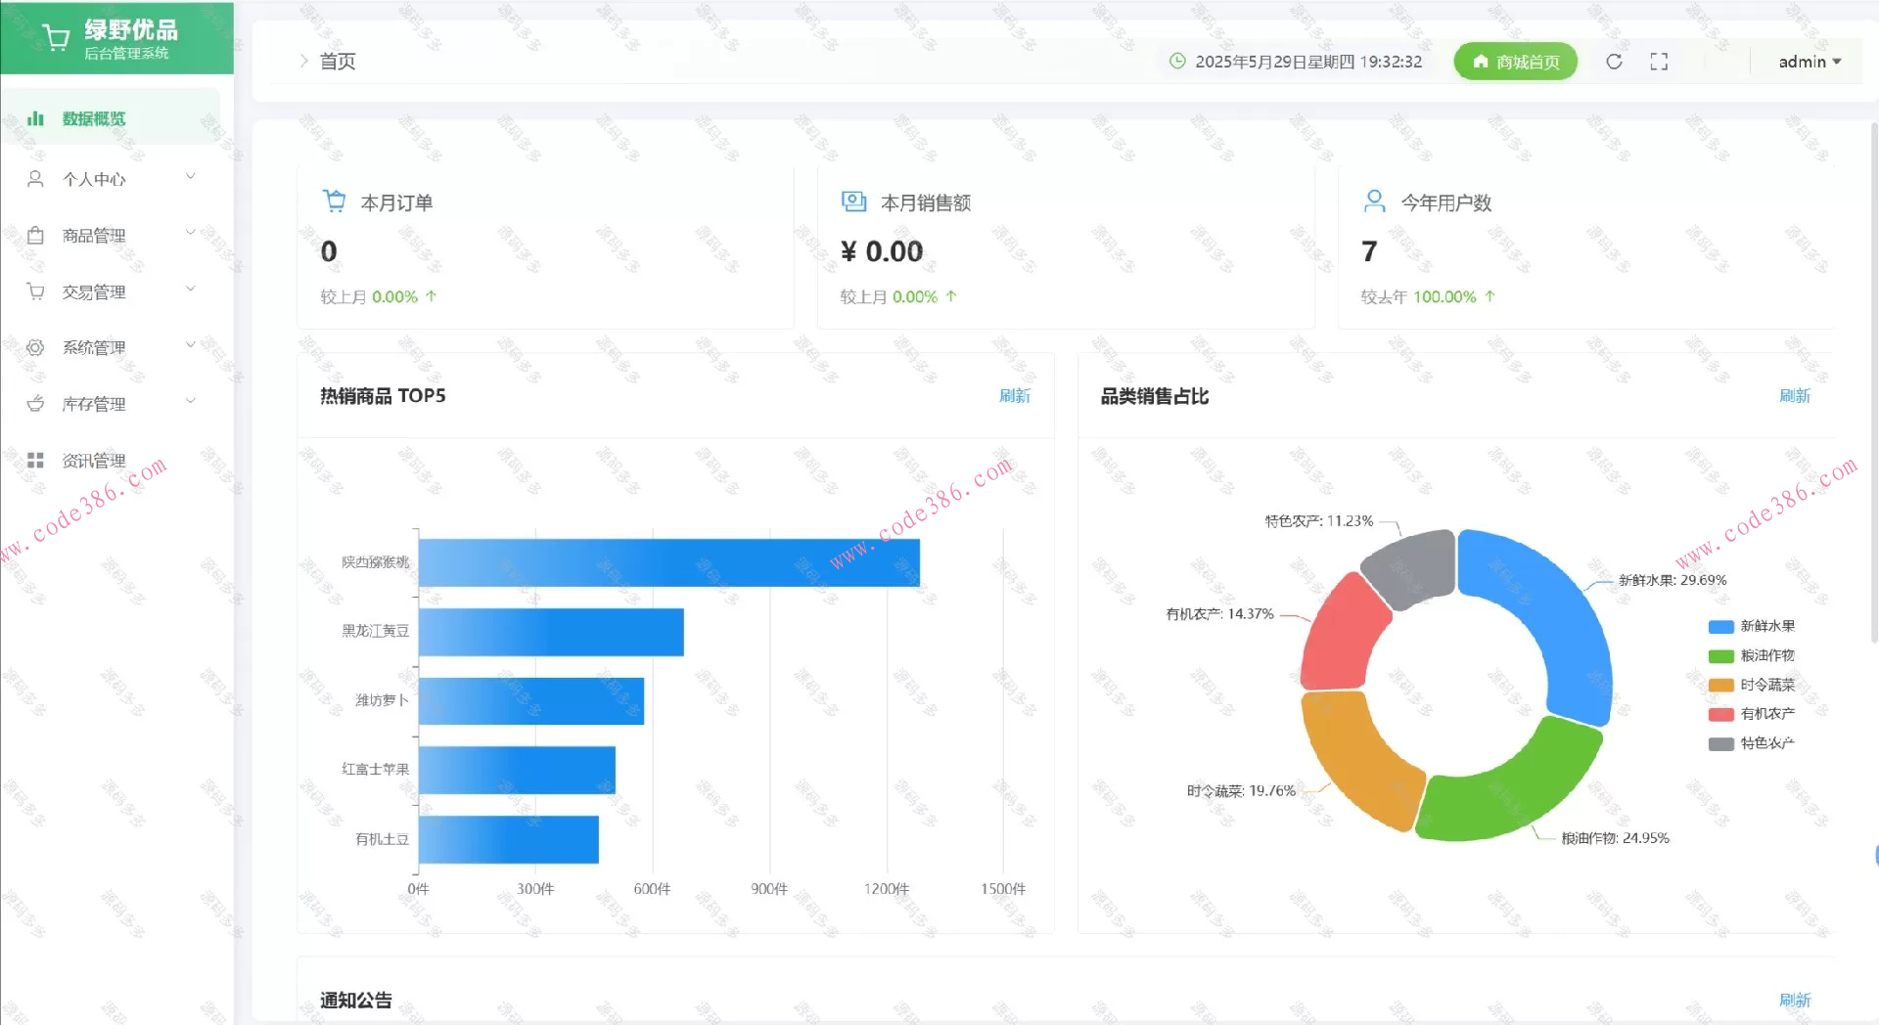Viewport: 1879px width, 1025px height.
Task: Toggle 粮油作物 legend series visibility
Action: (1752, 655)
